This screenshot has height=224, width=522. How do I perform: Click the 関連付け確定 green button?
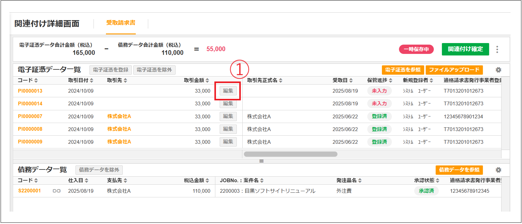pos(465,49)
